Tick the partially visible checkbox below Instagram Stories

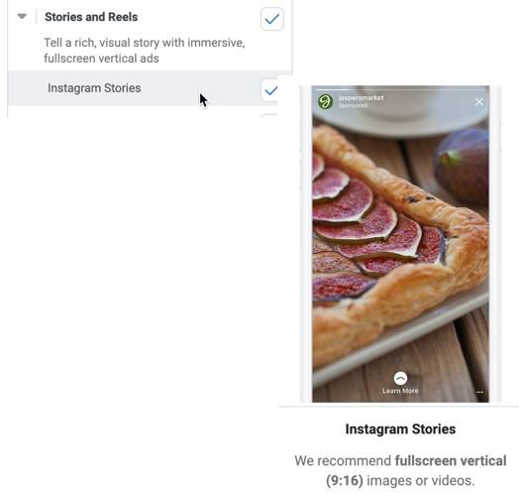click(269, 116)
